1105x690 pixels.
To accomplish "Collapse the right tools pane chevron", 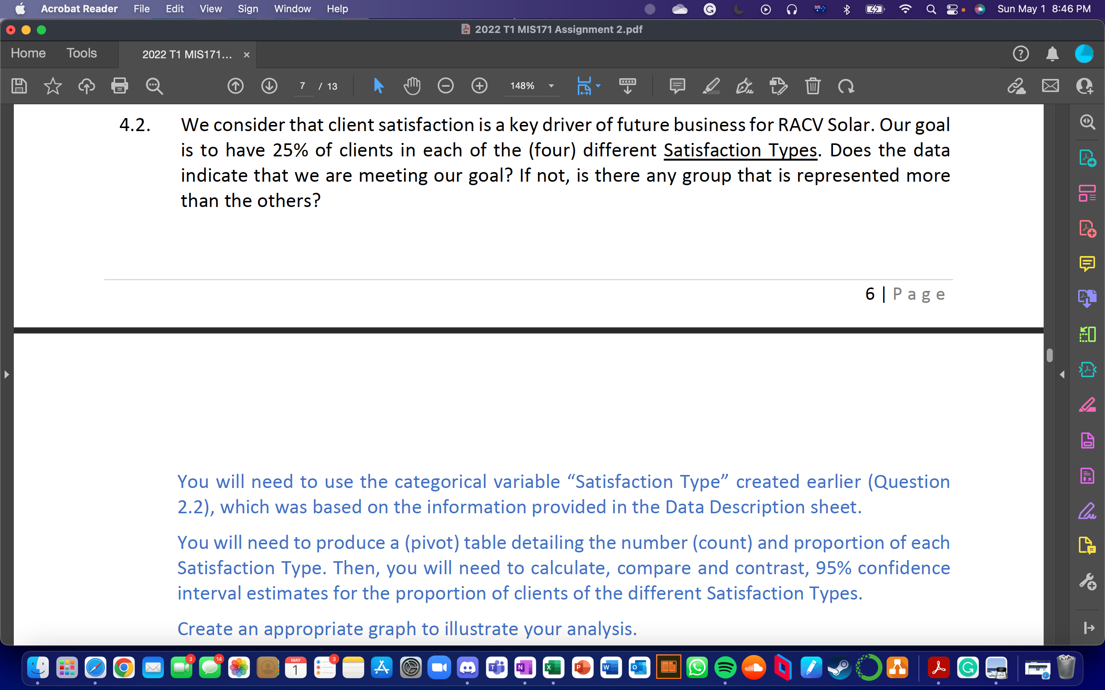I will pos(1062,375).
